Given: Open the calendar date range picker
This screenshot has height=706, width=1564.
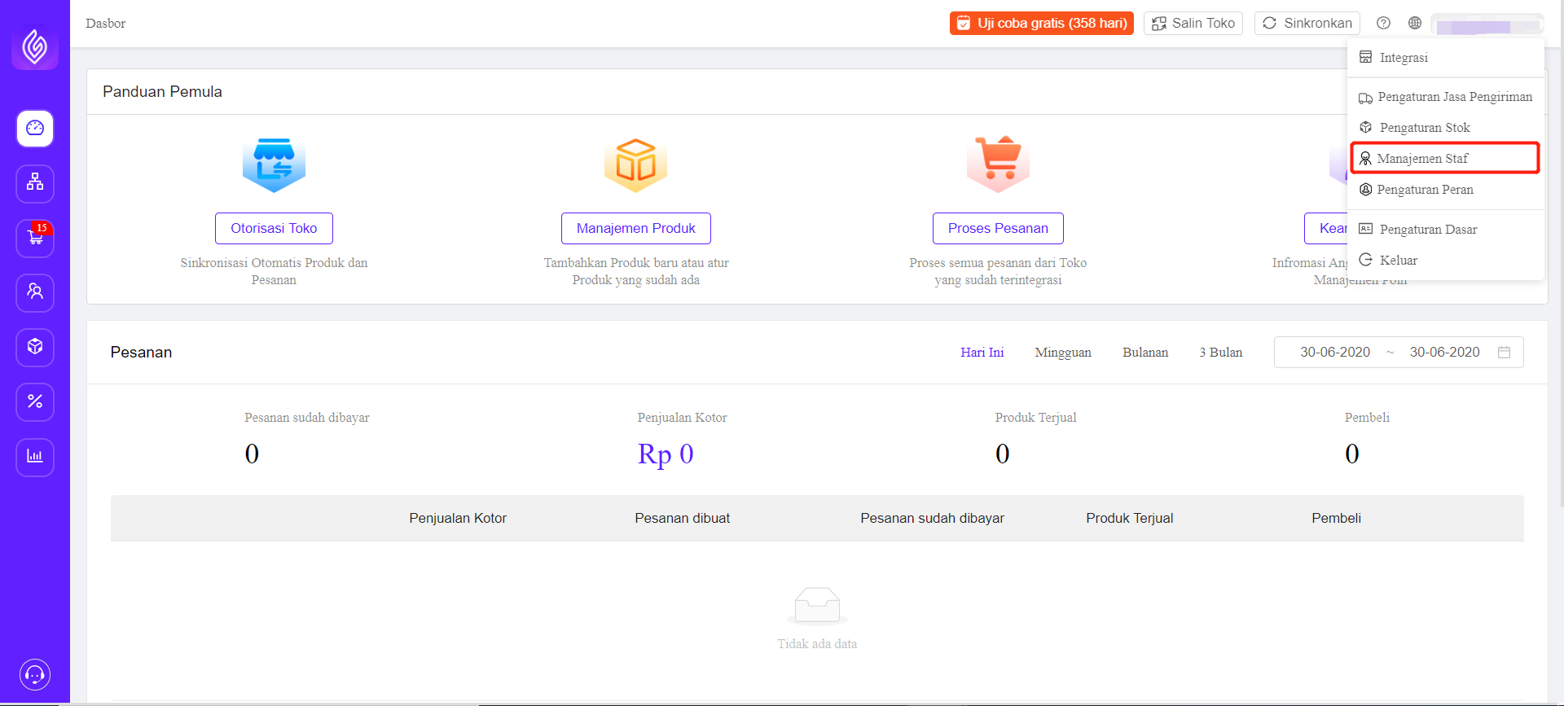Looking at the screenshot, I should coord(1504,352).
